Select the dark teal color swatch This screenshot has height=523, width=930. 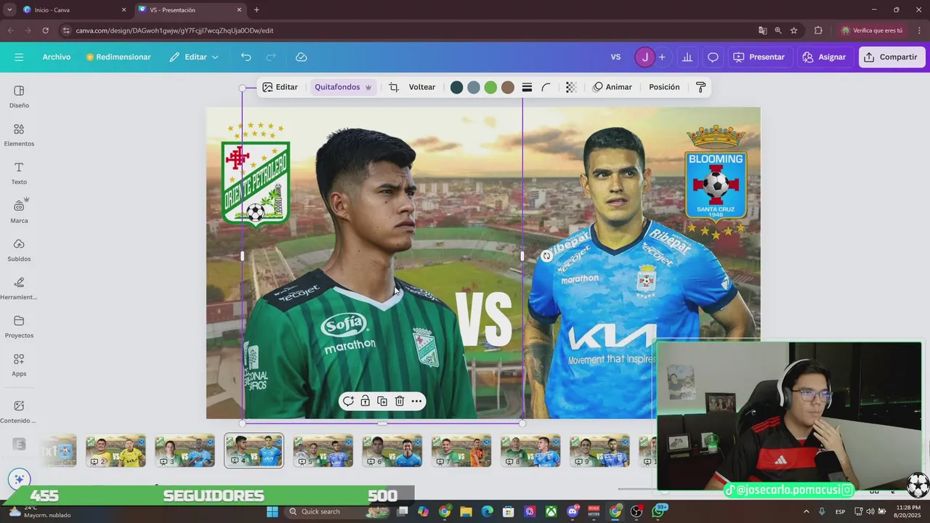(456, 87)
